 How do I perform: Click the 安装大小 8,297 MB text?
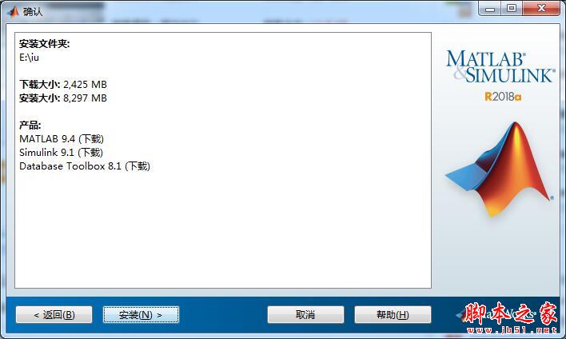coord(63,98)
